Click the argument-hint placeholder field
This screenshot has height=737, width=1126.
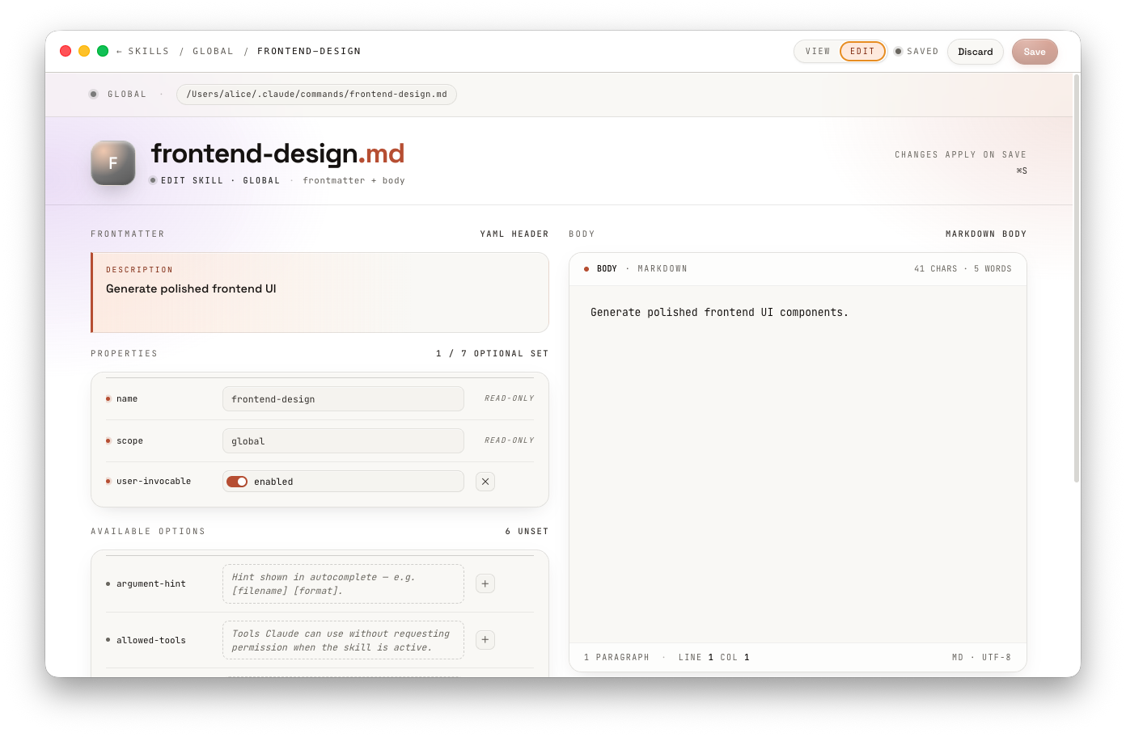click(343, 583)
